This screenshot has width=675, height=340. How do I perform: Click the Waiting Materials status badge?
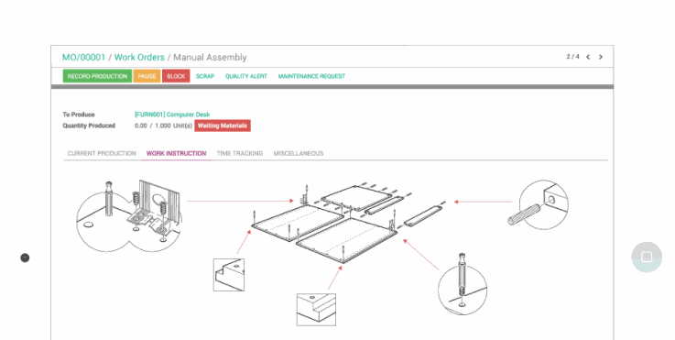pyautogui.click(x=223, y=126)
